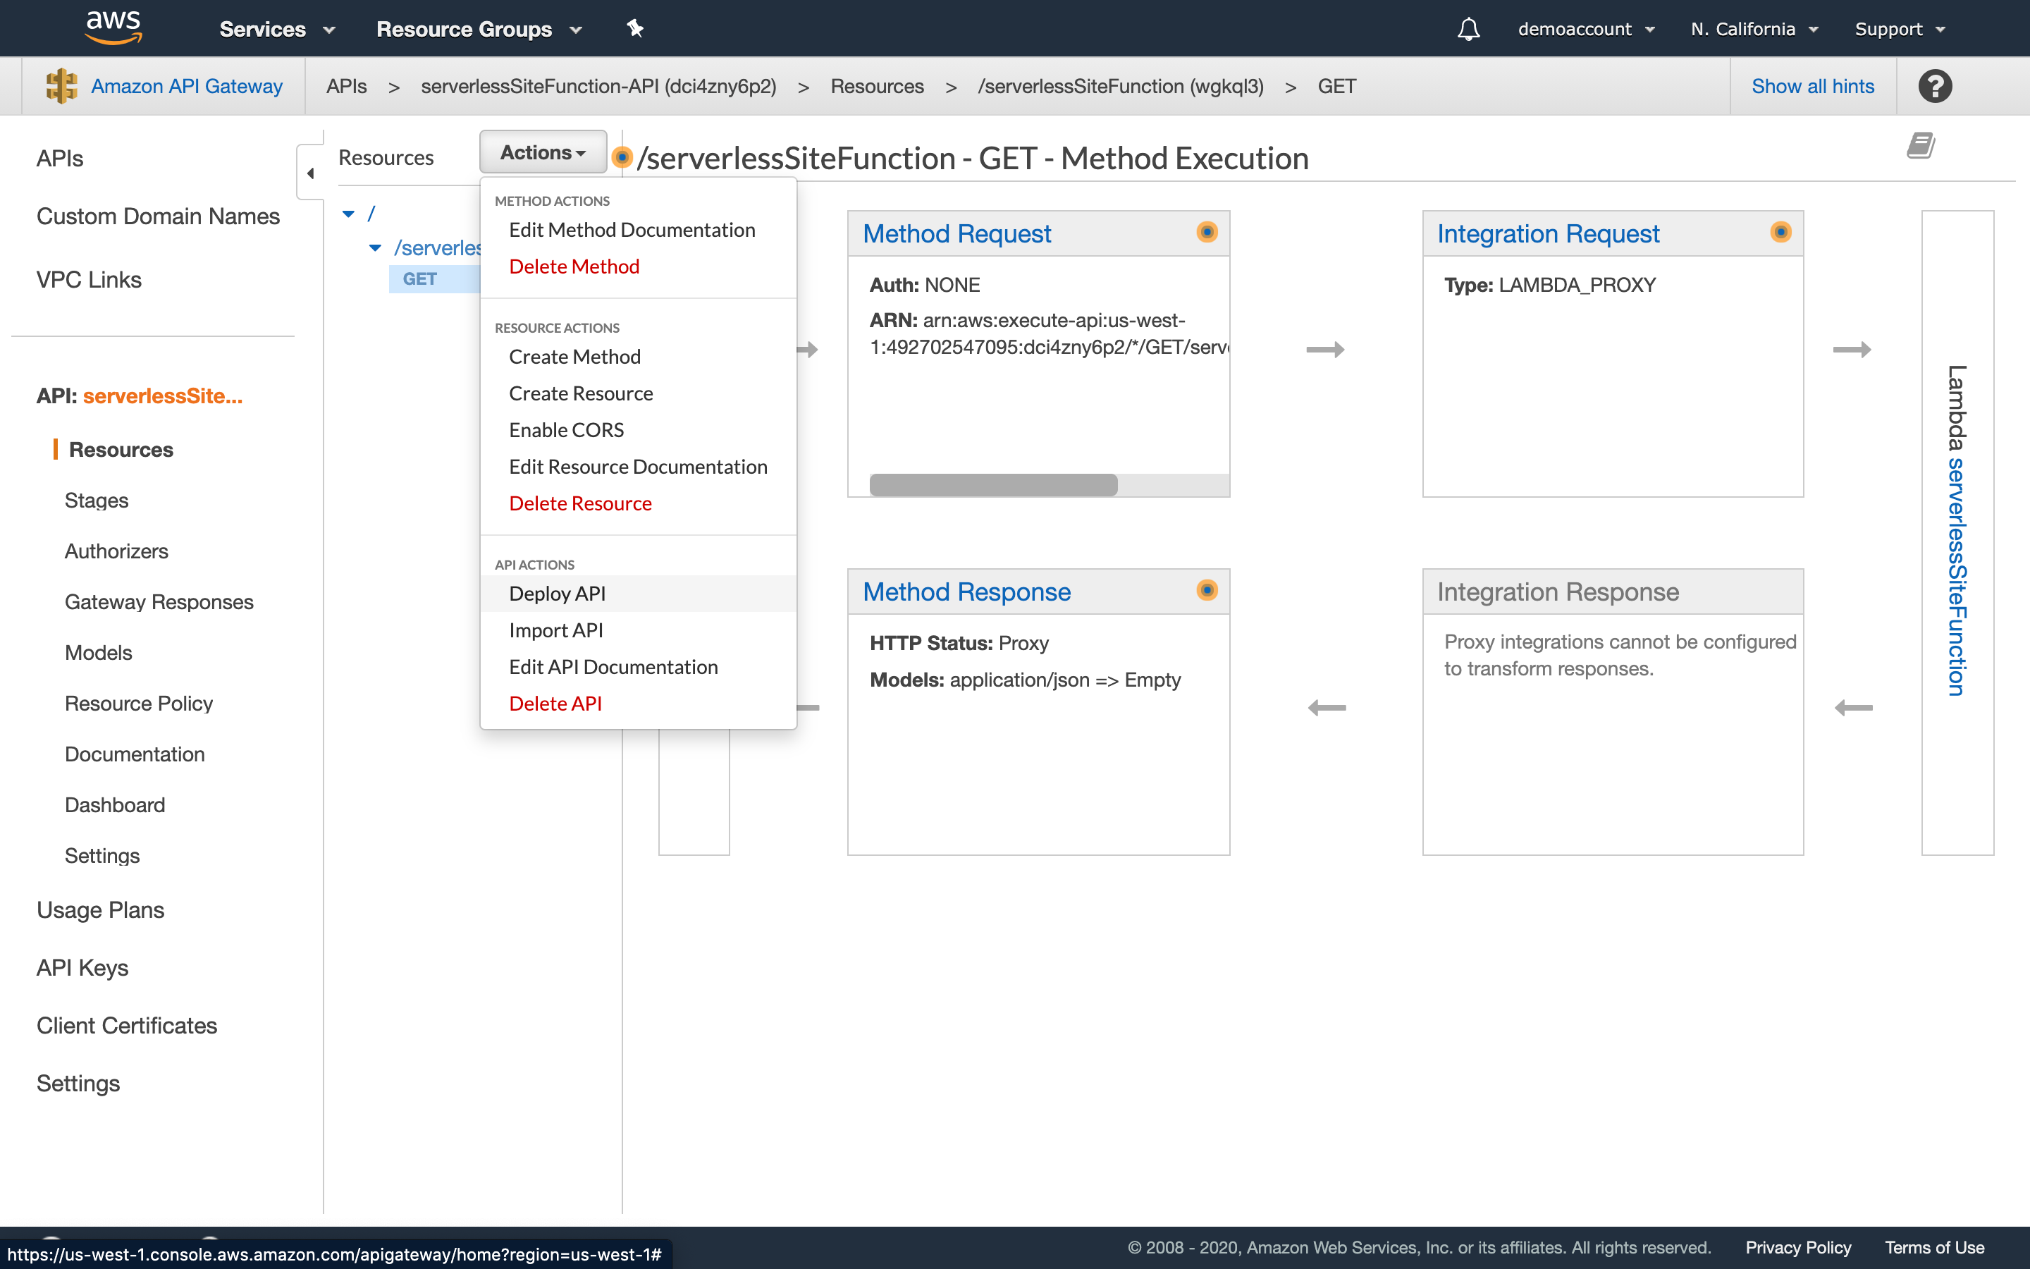The height and width of the screenshot is (1269, 2030).
Task: Open Usage Plans in the sidebar
Action: point(100,911)
